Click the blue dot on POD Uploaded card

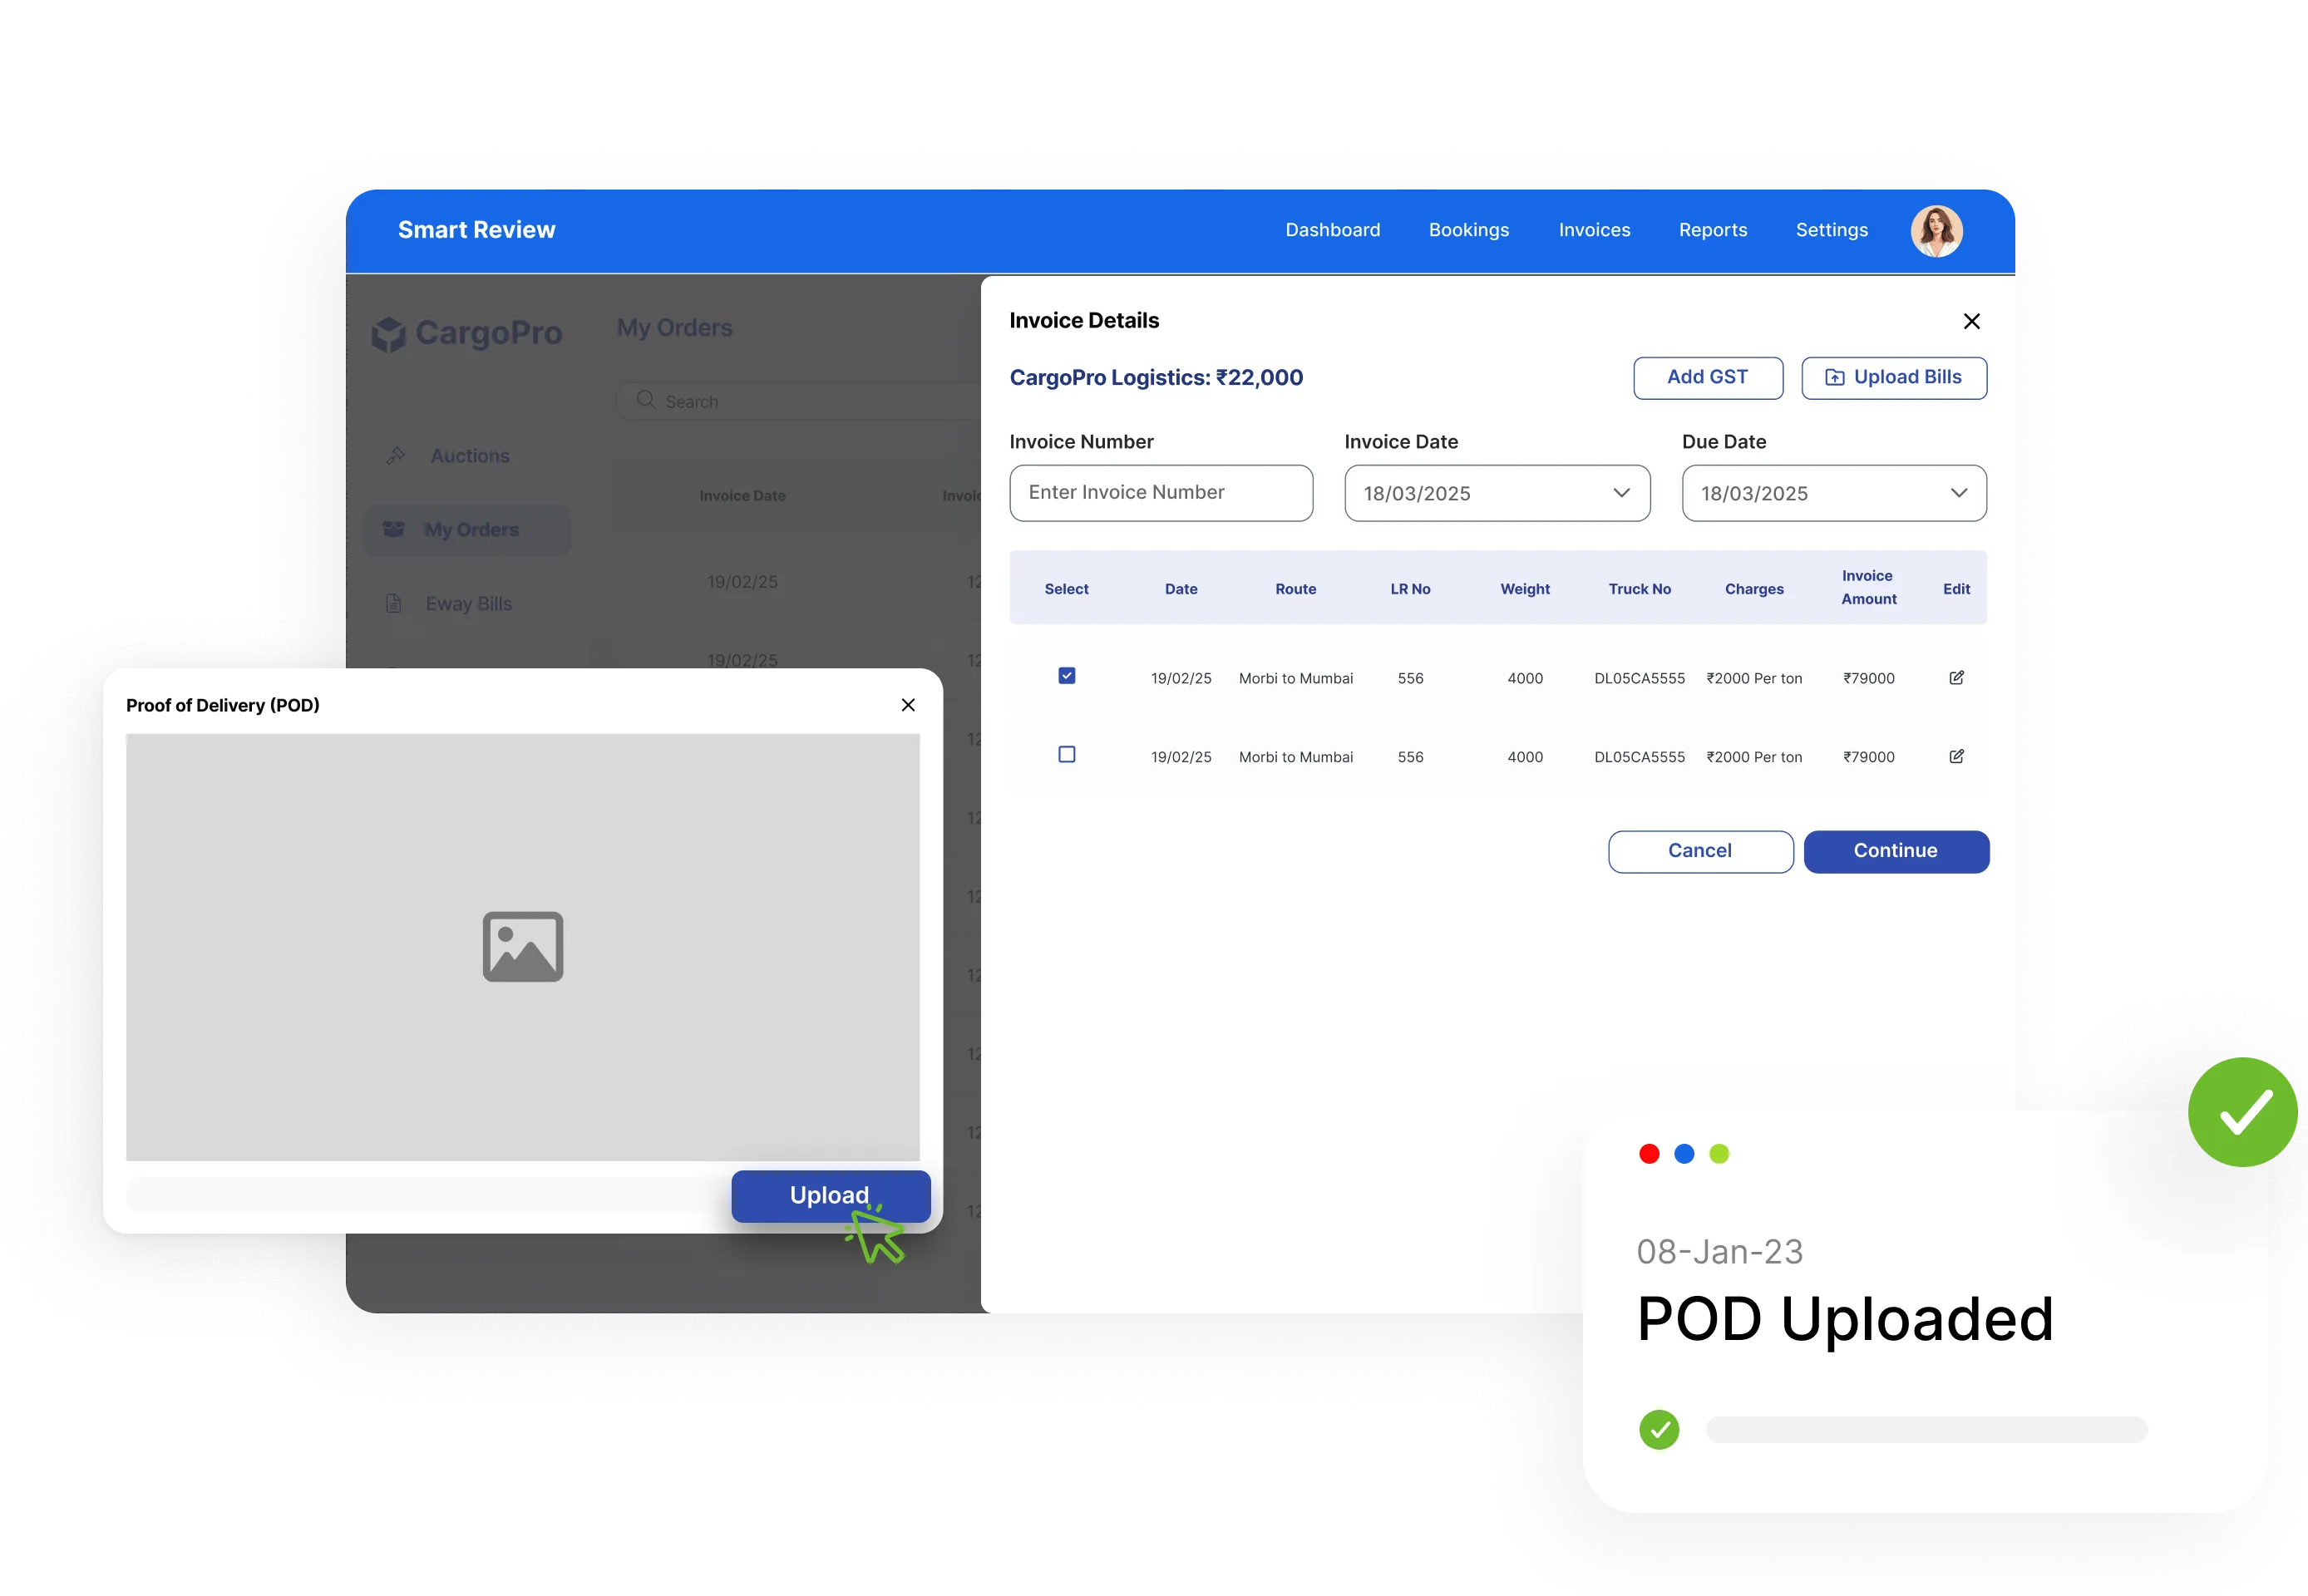coord(1684,1154)
